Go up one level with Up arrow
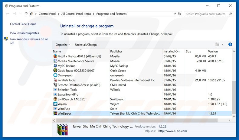This screenshot has width=239, height=140. tap(26, 14)
